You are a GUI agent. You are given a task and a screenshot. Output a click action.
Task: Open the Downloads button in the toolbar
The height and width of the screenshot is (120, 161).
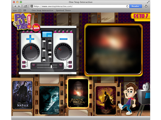(146, 6)
